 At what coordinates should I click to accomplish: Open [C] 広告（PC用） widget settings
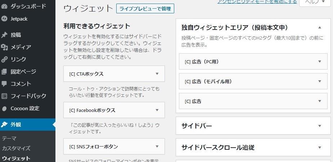319,62
